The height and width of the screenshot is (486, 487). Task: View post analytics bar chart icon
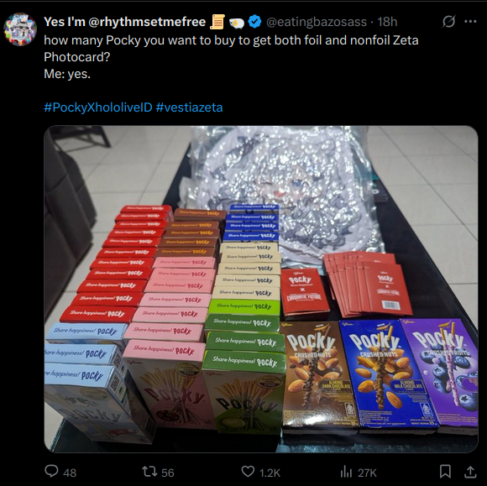[x=346, y=472]
